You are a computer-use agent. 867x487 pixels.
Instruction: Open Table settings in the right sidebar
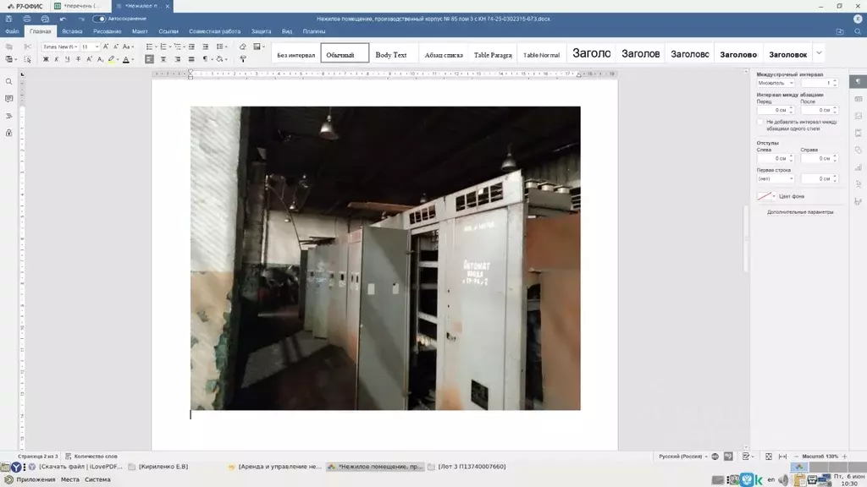click(859, 99)
